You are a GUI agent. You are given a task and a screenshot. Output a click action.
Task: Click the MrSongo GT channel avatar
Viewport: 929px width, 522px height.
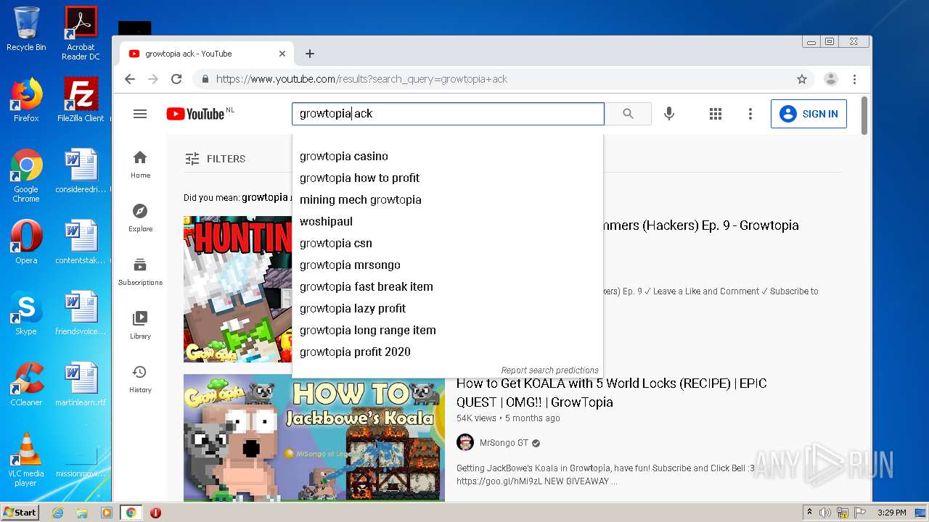pos(465,442)
